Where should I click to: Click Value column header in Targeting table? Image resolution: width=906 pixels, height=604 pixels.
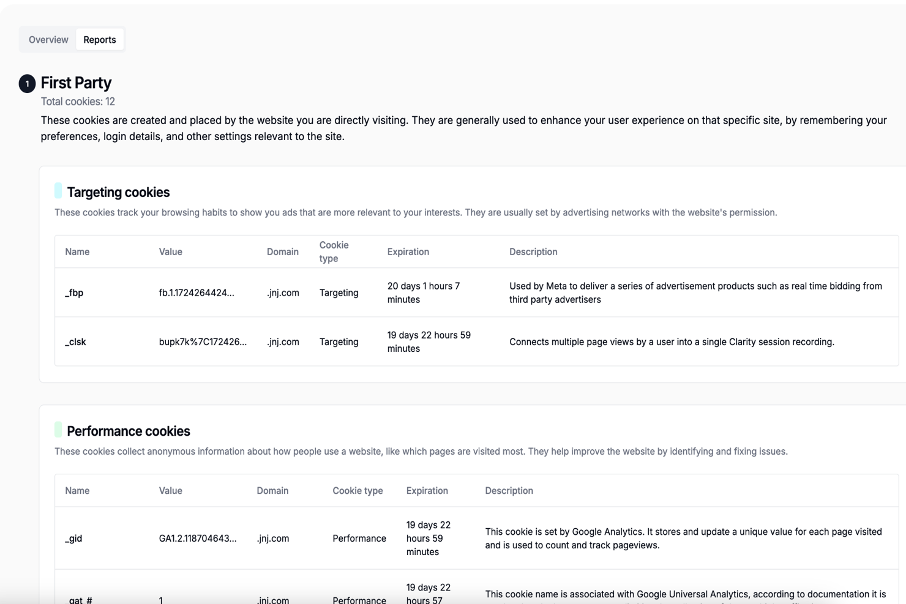click(x=171, y=252)
